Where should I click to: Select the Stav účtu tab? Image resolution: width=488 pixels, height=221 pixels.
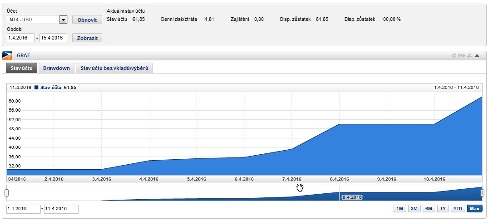21,68
